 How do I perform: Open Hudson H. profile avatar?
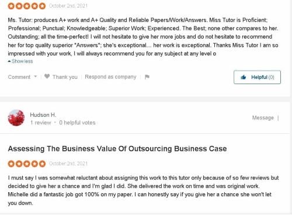tap(16, 118)
